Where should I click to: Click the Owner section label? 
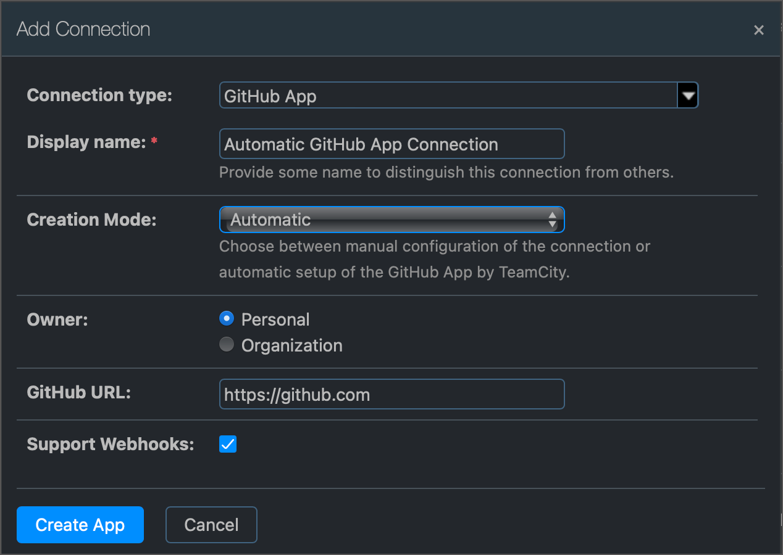click(x=57, y=319)
